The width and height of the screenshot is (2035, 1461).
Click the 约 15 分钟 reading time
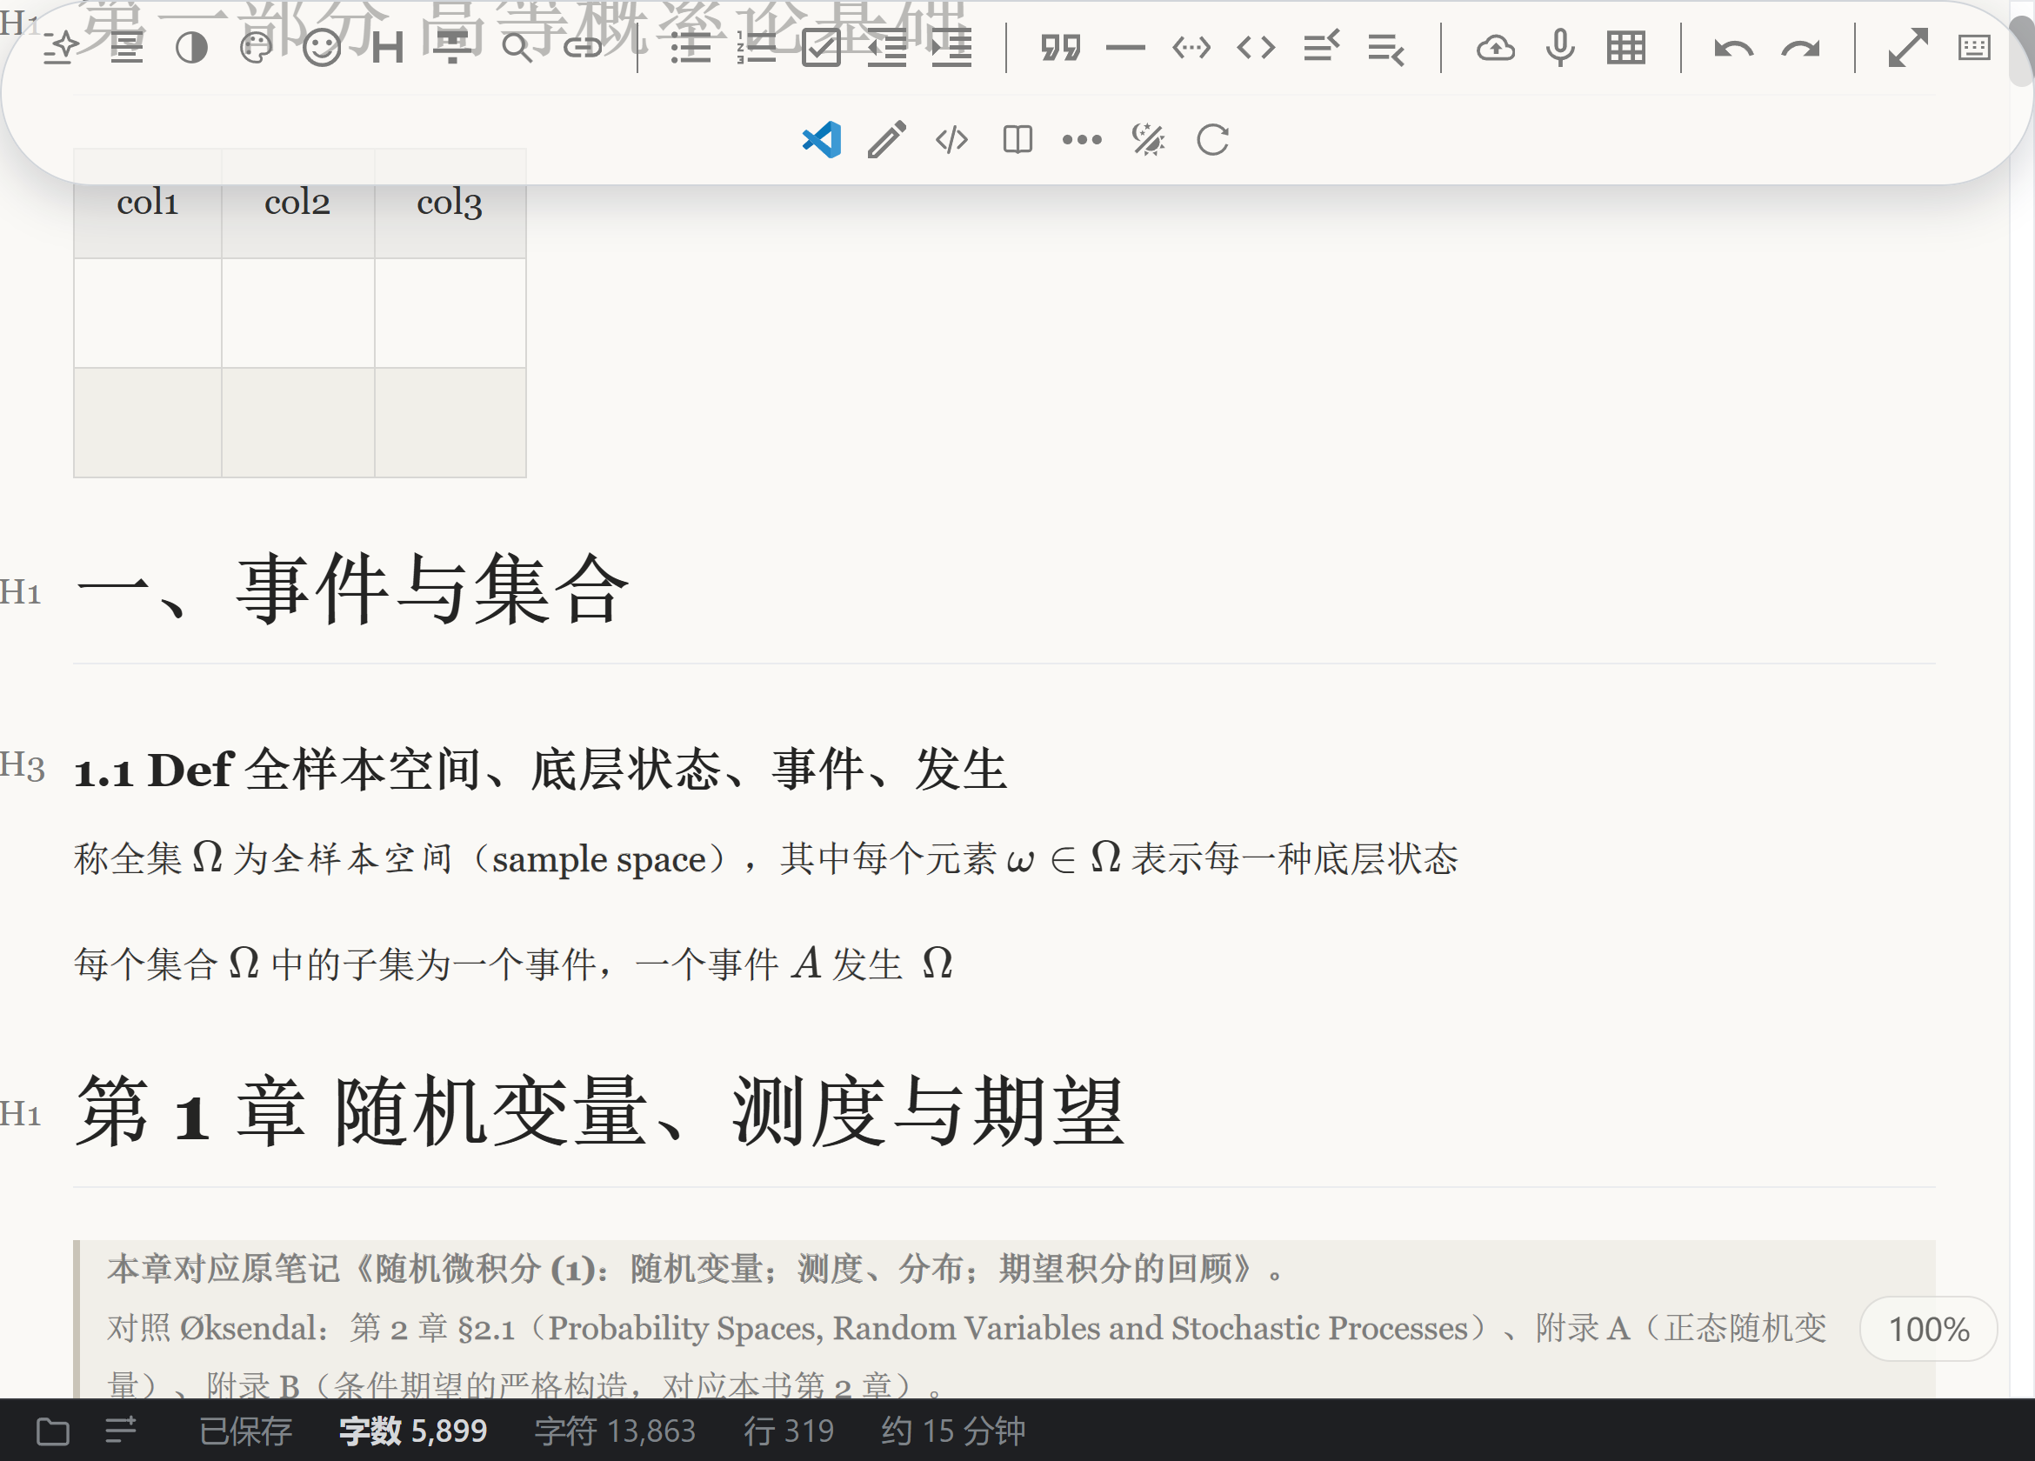tap(953, 1431)
